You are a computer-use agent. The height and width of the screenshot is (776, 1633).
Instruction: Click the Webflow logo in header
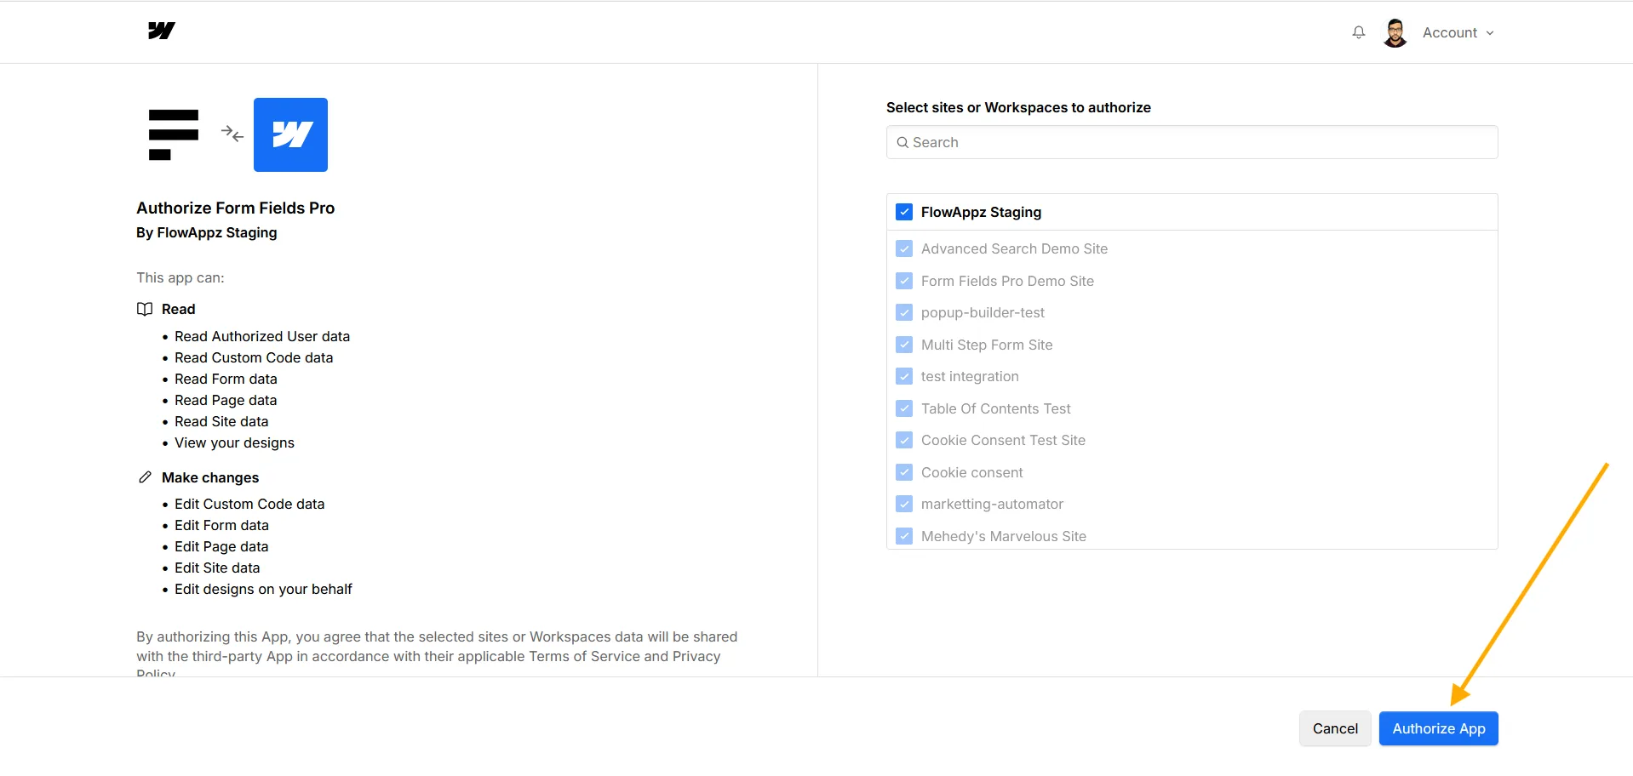(x=161, y=31)
